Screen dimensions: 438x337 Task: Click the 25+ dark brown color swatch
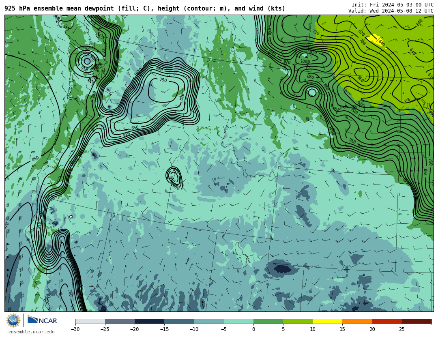[417, 321]
